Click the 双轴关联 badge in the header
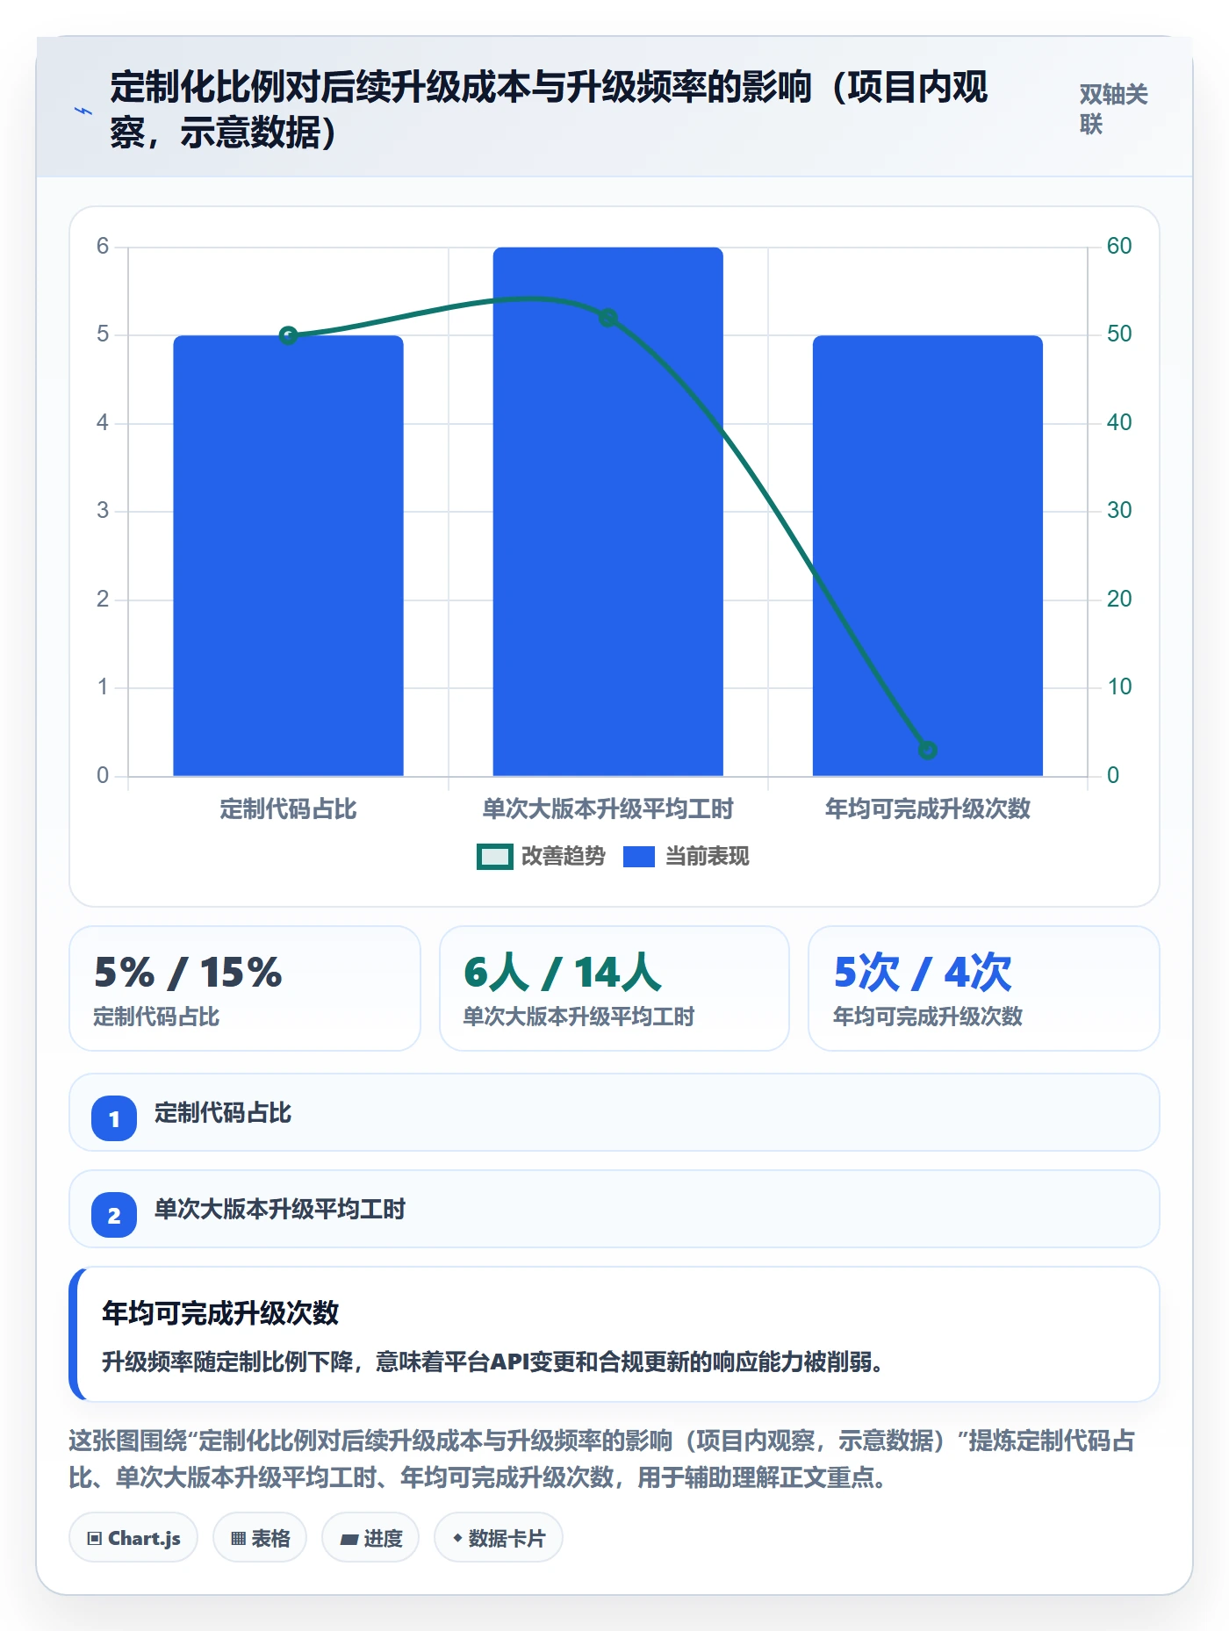Image resolution: width=1229 pixels, height=1631 pixels. 1113,109
